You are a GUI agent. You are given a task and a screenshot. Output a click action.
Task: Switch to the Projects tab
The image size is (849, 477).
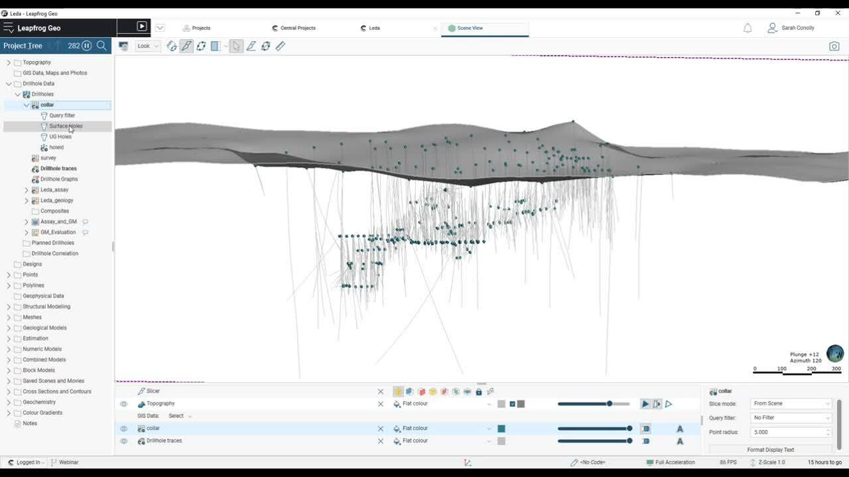click(x=197, y=28)
